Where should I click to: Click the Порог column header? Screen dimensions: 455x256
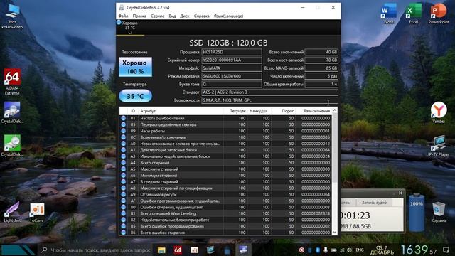pos(283,111)
